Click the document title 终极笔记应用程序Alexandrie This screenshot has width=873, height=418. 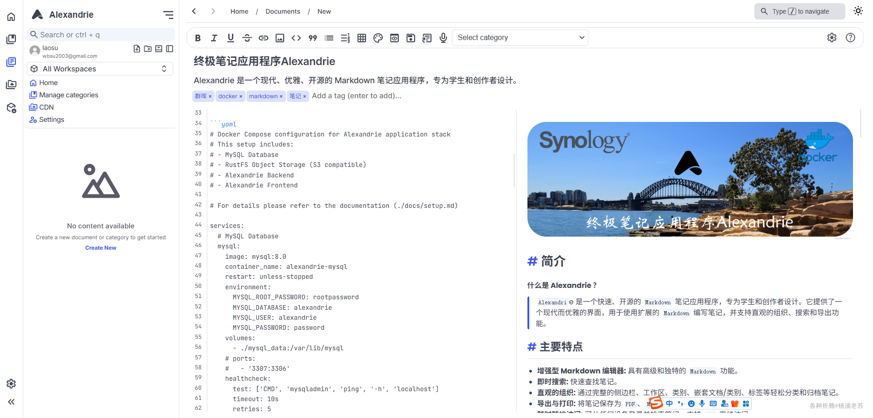(265, 61)
